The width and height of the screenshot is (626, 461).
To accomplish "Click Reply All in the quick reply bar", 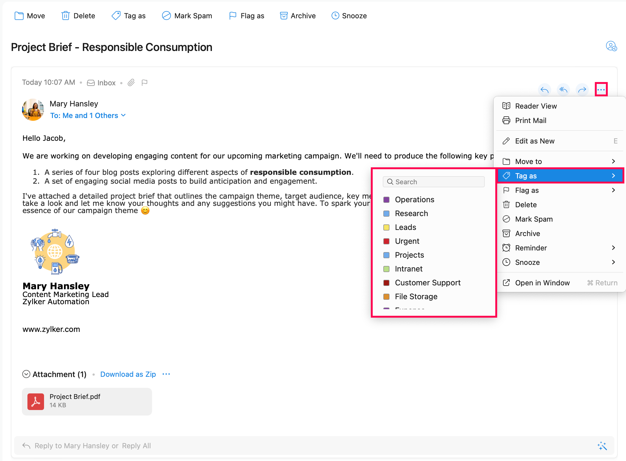I will 136,446.
